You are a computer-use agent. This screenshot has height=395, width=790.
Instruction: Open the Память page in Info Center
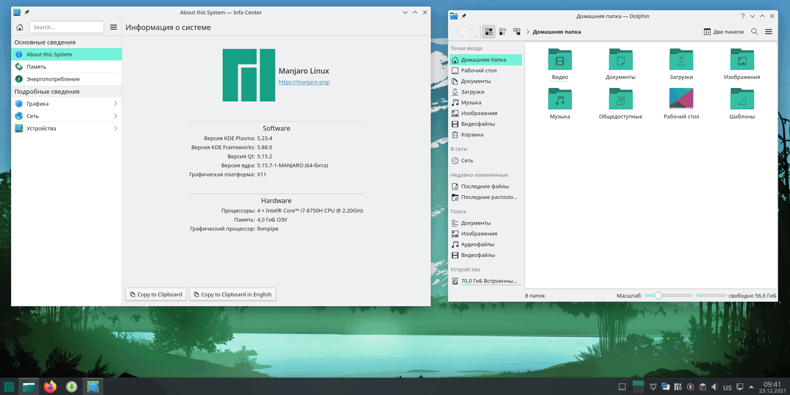66,67
